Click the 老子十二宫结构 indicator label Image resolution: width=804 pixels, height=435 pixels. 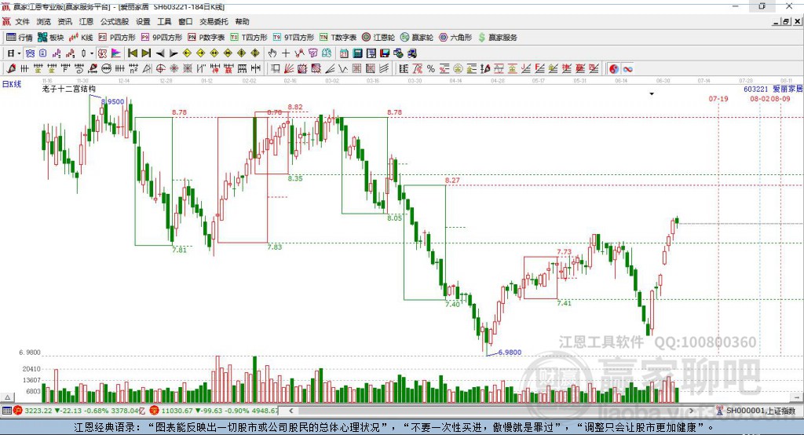click(69, 89)
